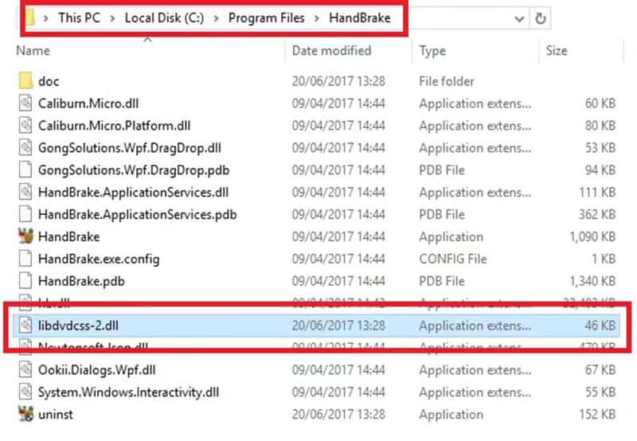637x441 pixels.
Task: Select the doc folder name
Action: click(x=49, y=81)
